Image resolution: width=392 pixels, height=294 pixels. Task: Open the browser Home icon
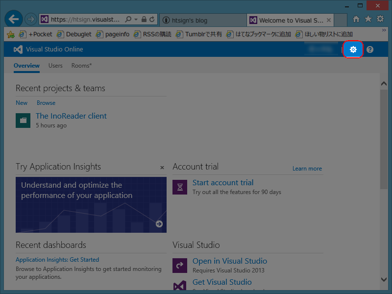[x=356, y=19]
